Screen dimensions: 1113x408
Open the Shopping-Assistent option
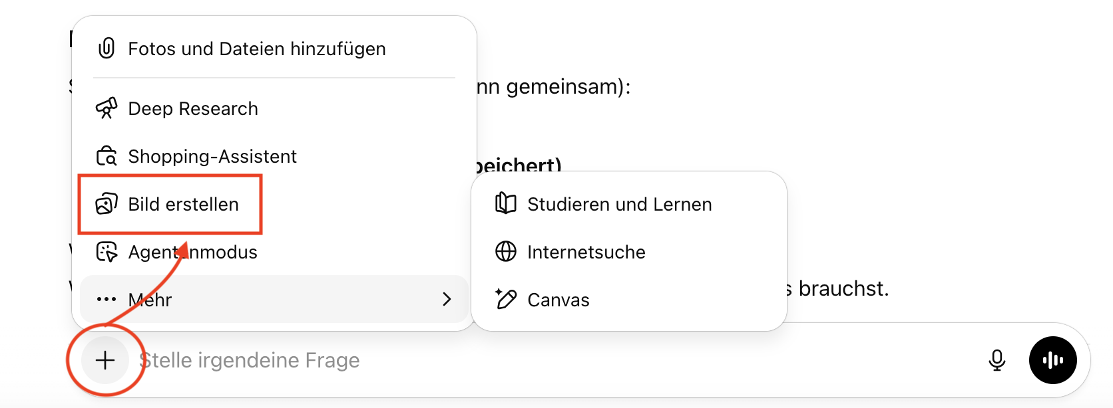[212, 156]
